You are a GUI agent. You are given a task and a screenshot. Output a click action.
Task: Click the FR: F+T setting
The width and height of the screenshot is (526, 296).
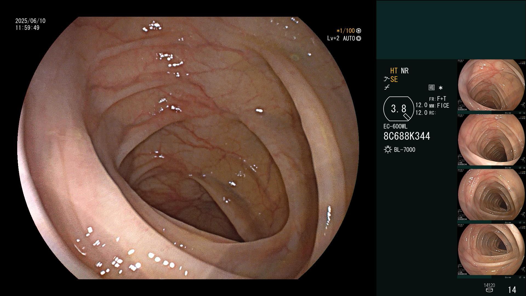(x=438, y=99)
